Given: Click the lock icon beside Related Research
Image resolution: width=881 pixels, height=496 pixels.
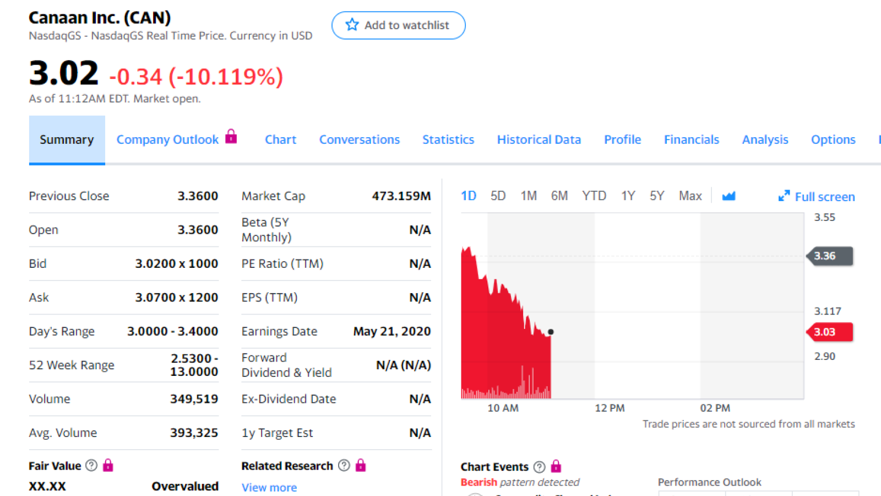Looking at the screenshot, I should pos(361,466).
